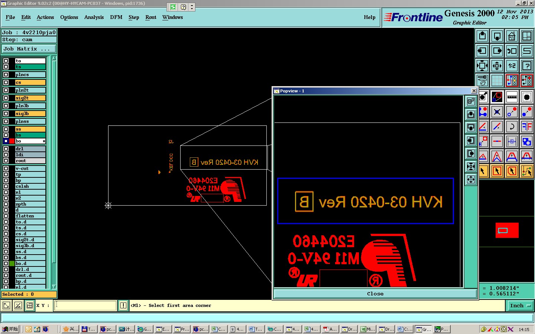
Task: Click the pan down icon in Popview
Action: (x=471, y=128)
